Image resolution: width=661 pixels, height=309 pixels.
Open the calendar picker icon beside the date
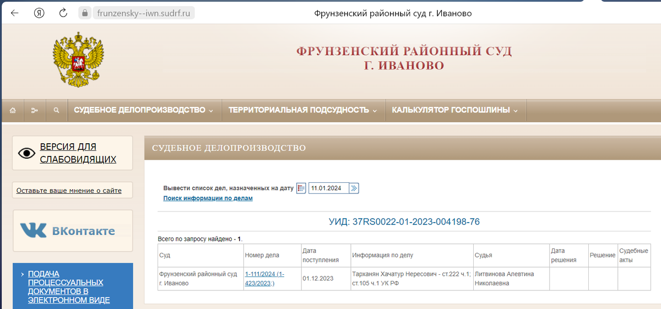tap(301, 188)
